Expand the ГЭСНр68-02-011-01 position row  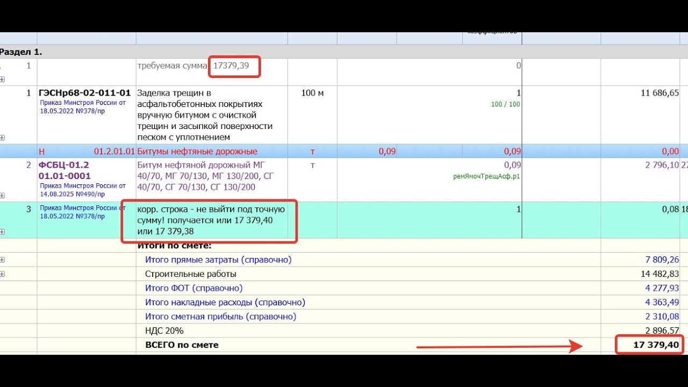2,138
